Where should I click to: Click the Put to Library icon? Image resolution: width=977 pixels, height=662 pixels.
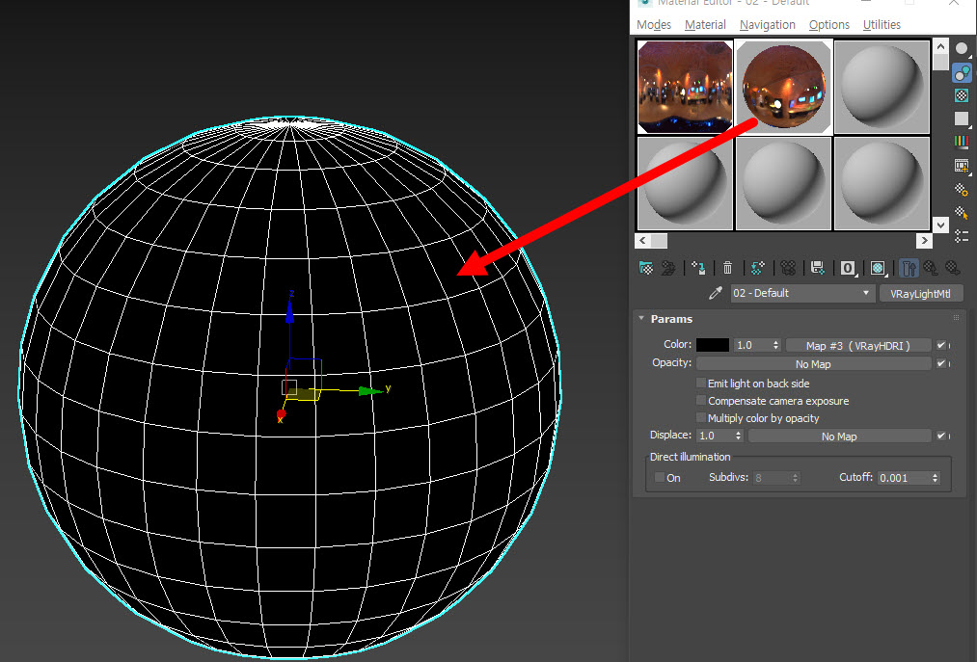tap(818, 268)
